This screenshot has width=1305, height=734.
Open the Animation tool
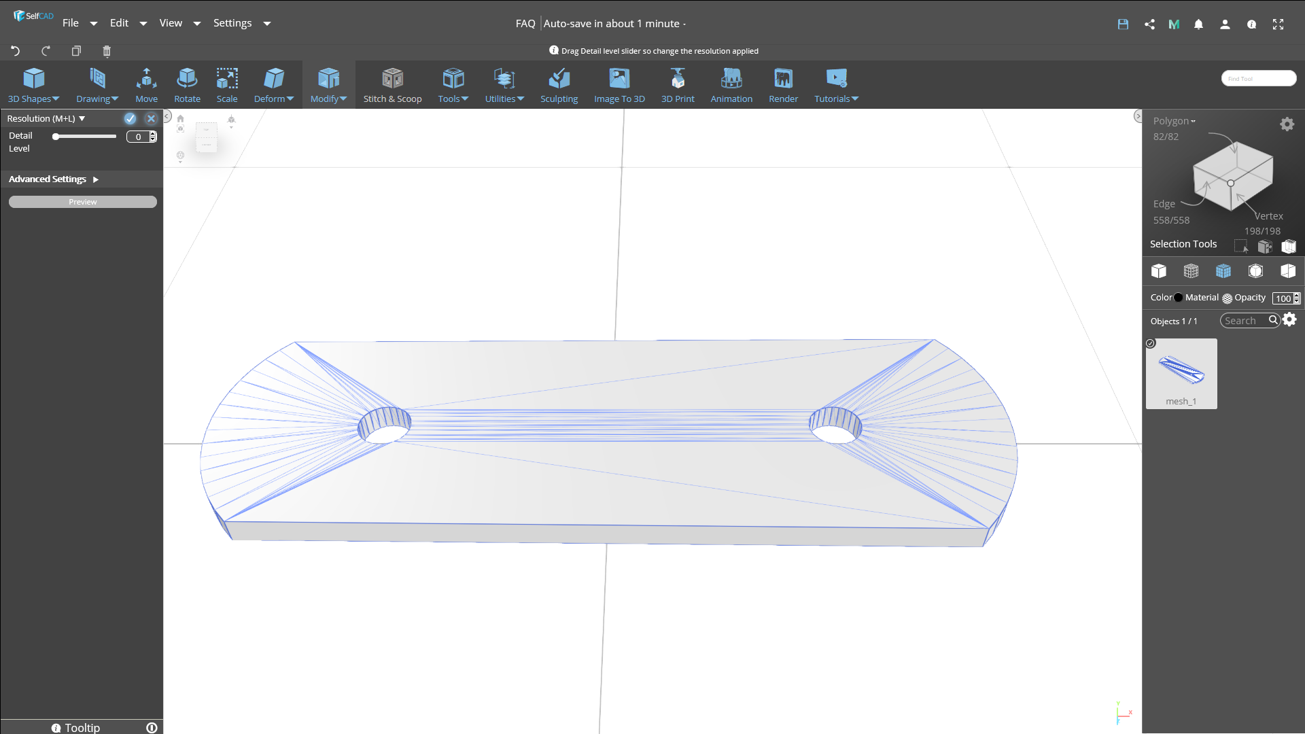pos(731,84)
